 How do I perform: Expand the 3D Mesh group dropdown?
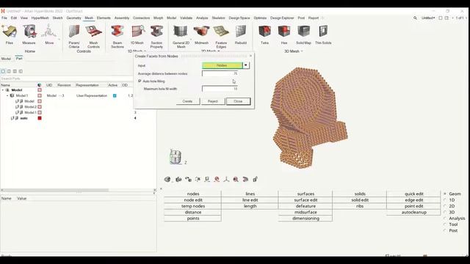(302, 51)
